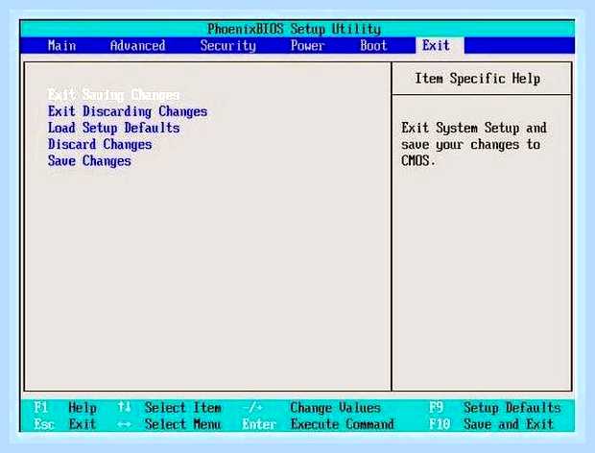Click the F1 Help legend entry
The image size is (595, 453).
tap(65, 408)
